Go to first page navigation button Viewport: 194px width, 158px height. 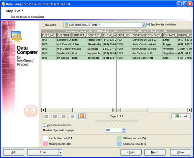coord(46,116)
